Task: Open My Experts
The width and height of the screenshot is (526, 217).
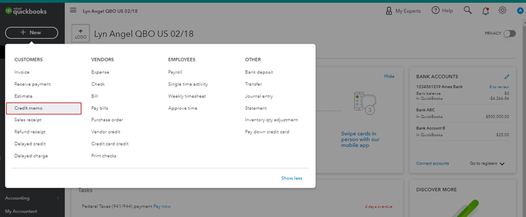Action: 403,11
